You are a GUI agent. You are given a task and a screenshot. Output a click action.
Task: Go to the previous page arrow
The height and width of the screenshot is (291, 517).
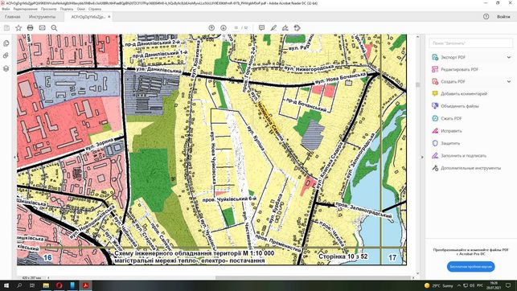[211, 28]
